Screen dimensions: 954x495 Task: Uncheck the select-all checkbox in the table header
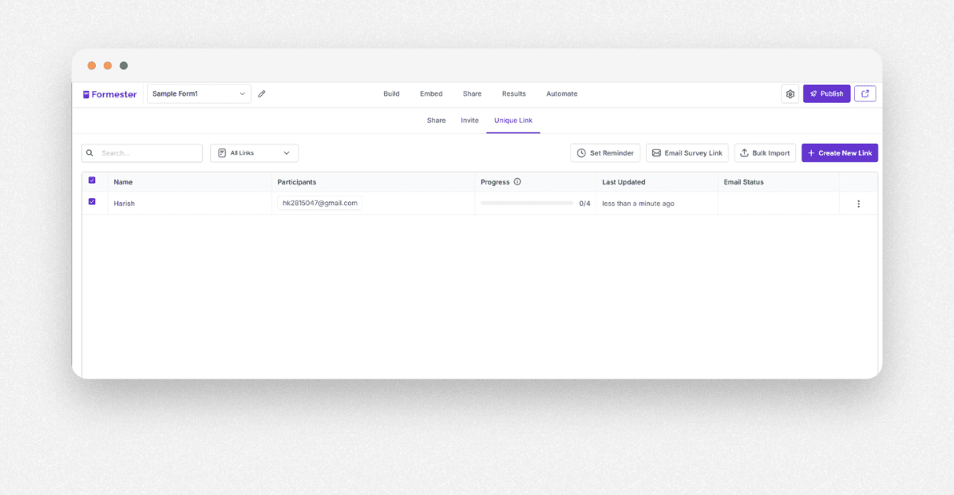coord(92,180)
